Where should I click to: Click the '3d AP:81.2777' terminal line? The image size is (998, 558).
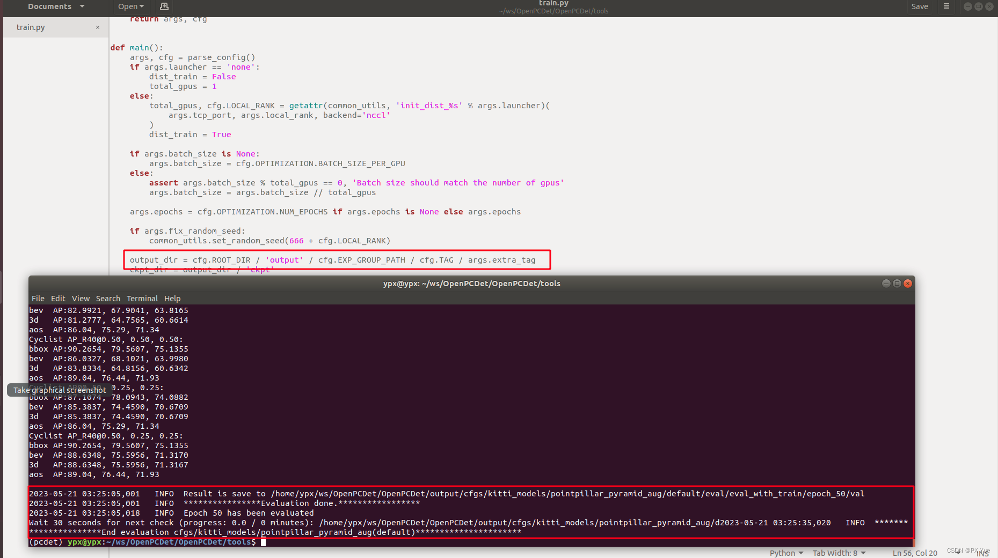pyautogui.click(x=108, y=320)
